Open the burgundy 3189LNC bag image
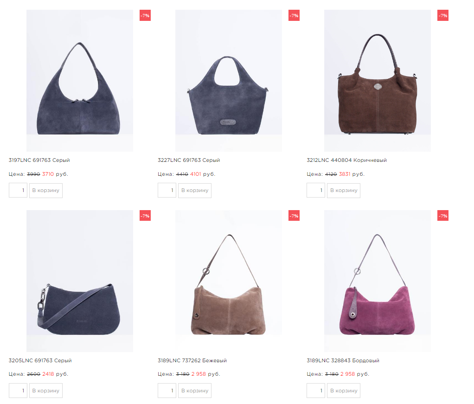Viewport: 474px width, 404px height. pyautogui.click(x=377, y=281)
